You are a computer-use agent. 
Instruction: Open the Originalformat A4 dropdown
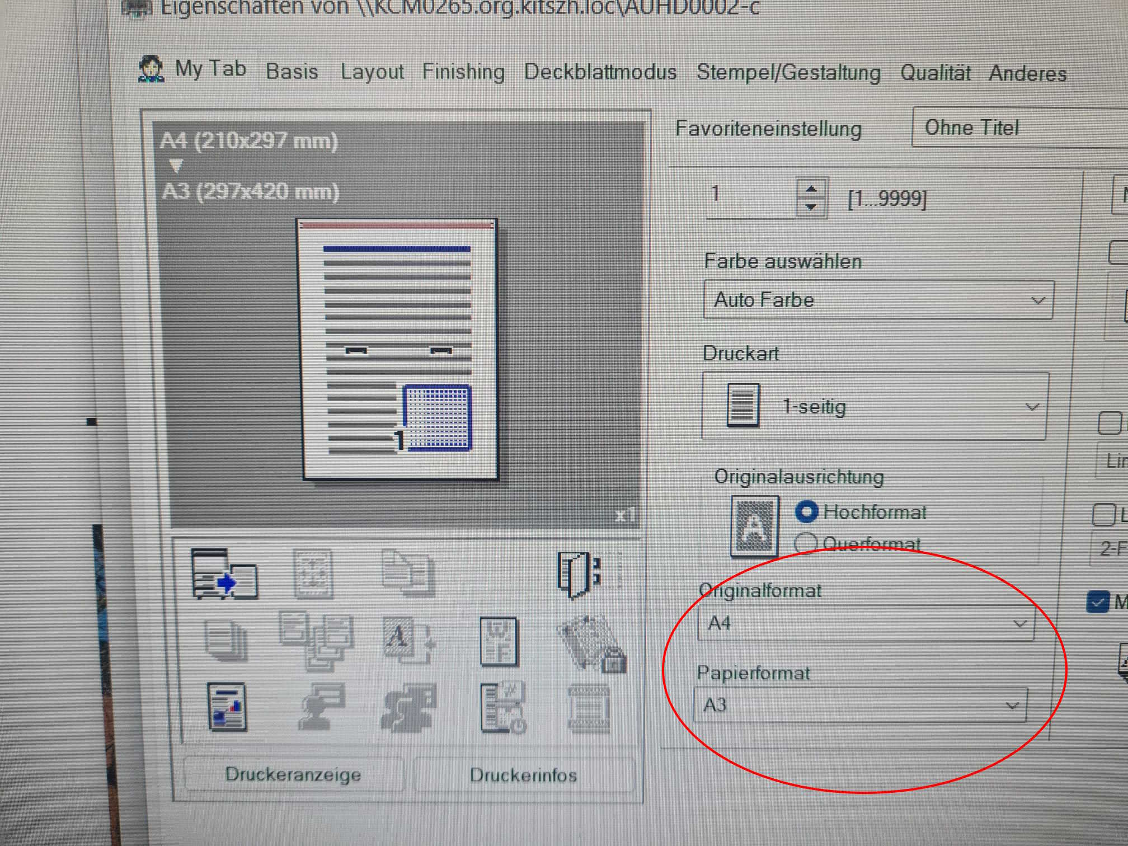click(866, 623)
